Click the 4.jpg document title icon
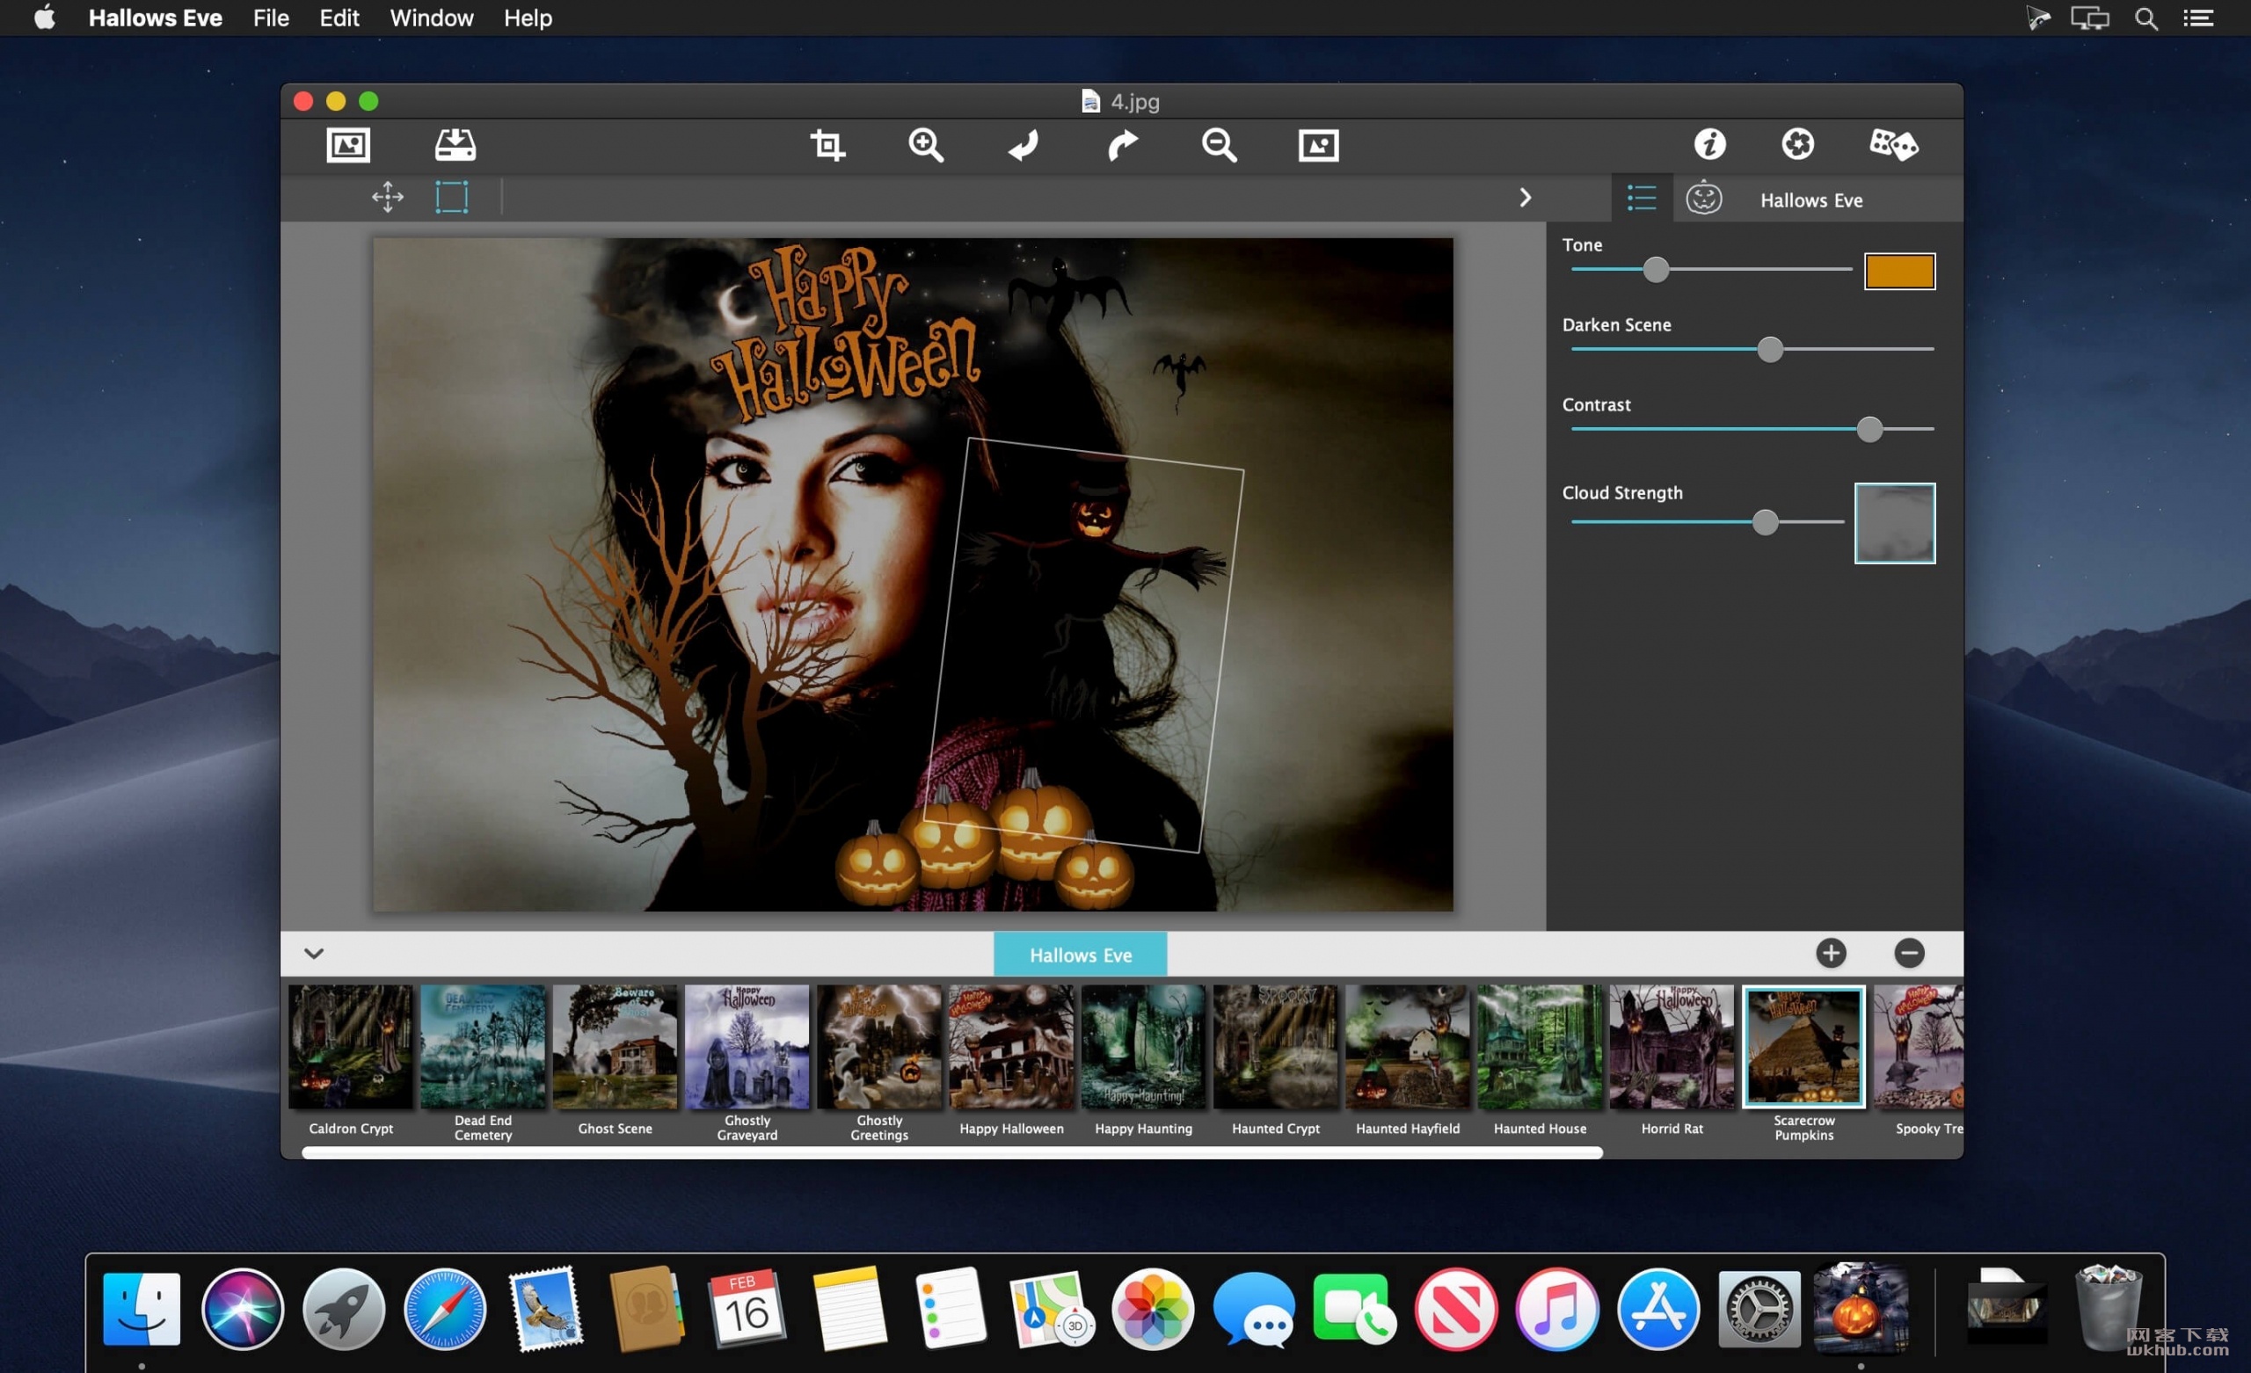Viewport: 2251px width, 1373px height. pos(1089,101)
